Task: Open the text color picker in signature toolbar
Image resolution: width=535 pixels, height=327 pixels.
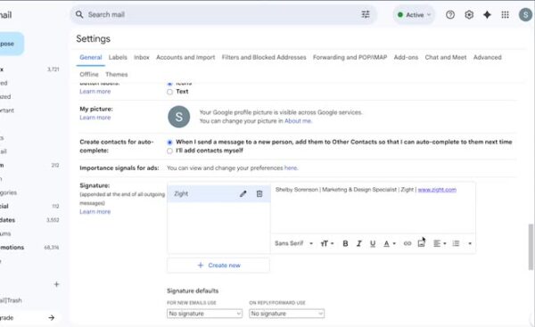Action: point(389,243)
